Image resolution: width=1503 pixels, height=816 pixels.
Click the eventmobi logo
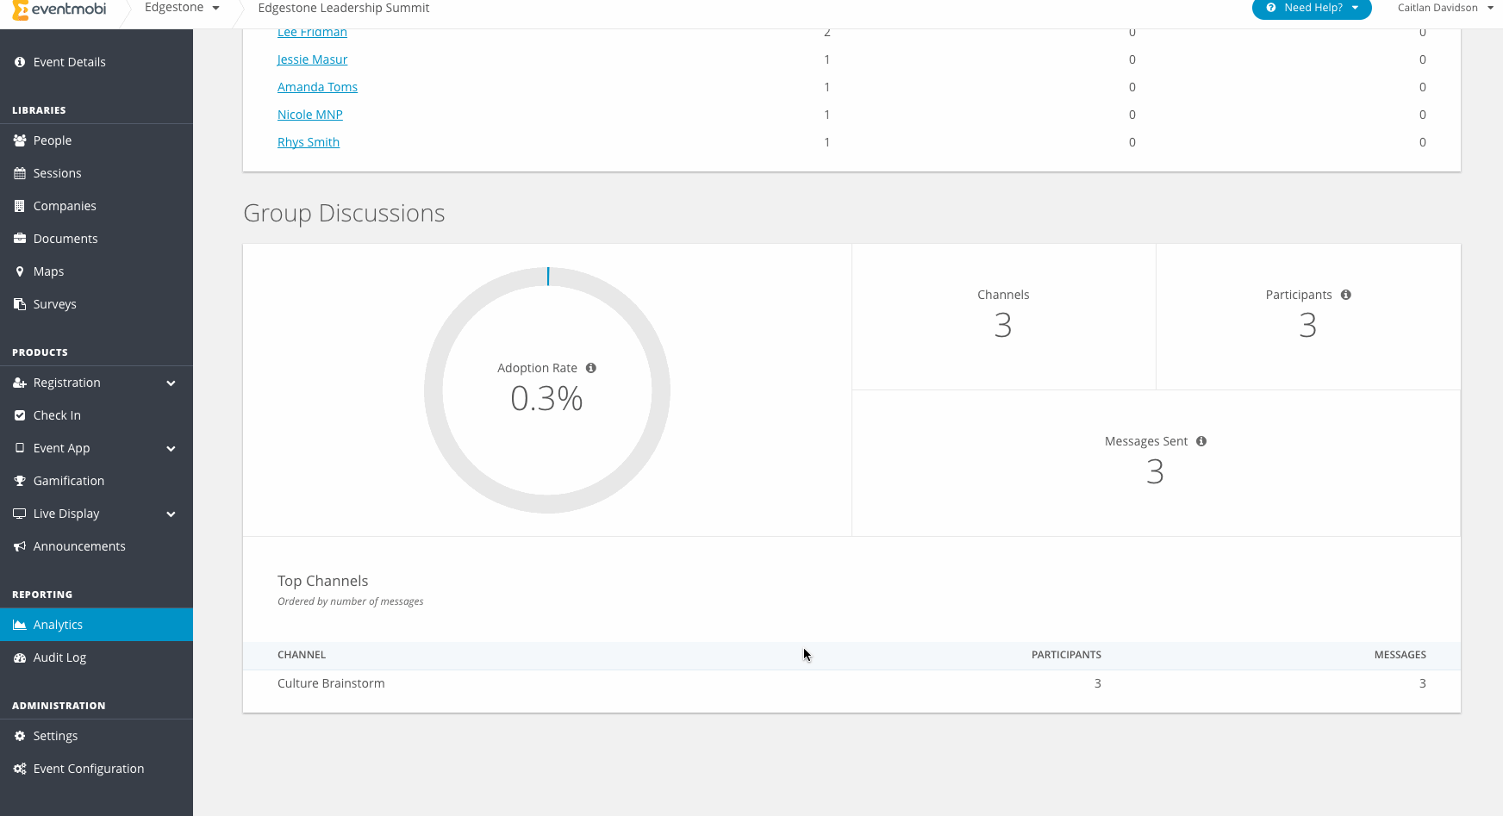coord(59,9)
